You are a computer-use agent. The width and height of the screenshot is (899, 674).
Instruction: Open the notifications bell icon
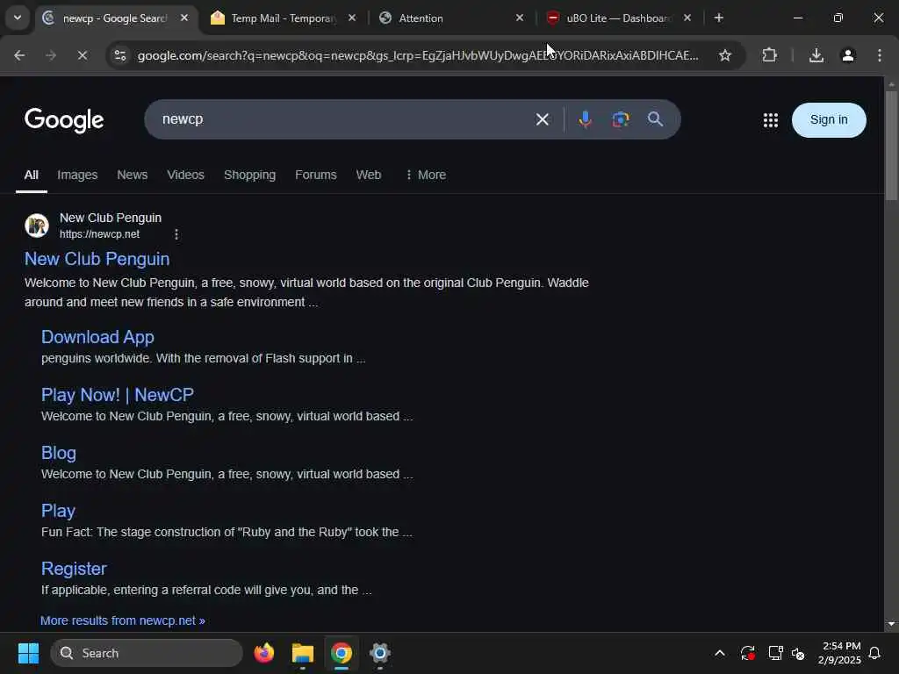875,653
